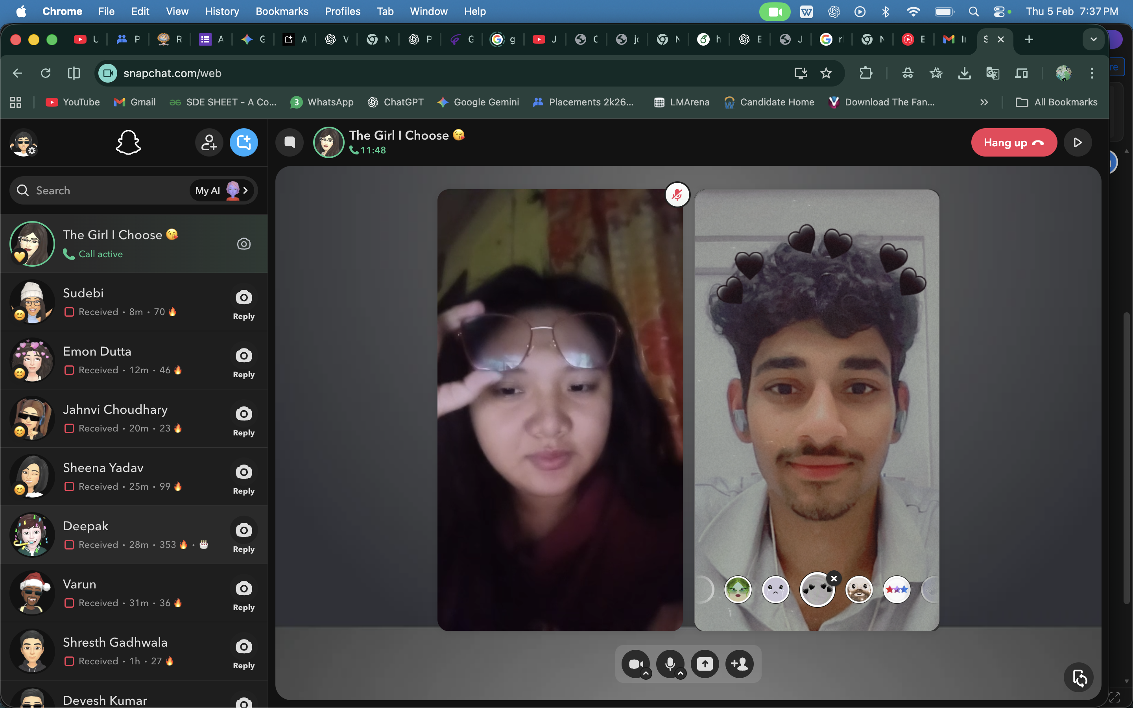
Task: Remove the active black hearts lens
Action: click(x=834, y=578)
